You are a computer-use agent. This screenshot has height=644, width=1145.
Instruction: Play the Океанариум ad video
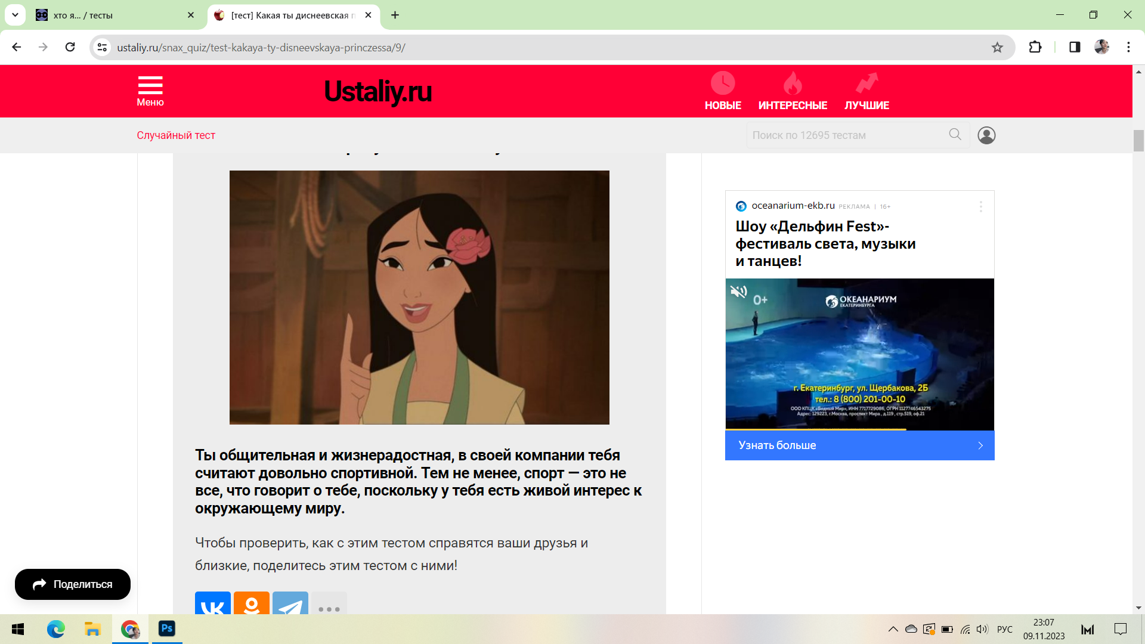859,354
